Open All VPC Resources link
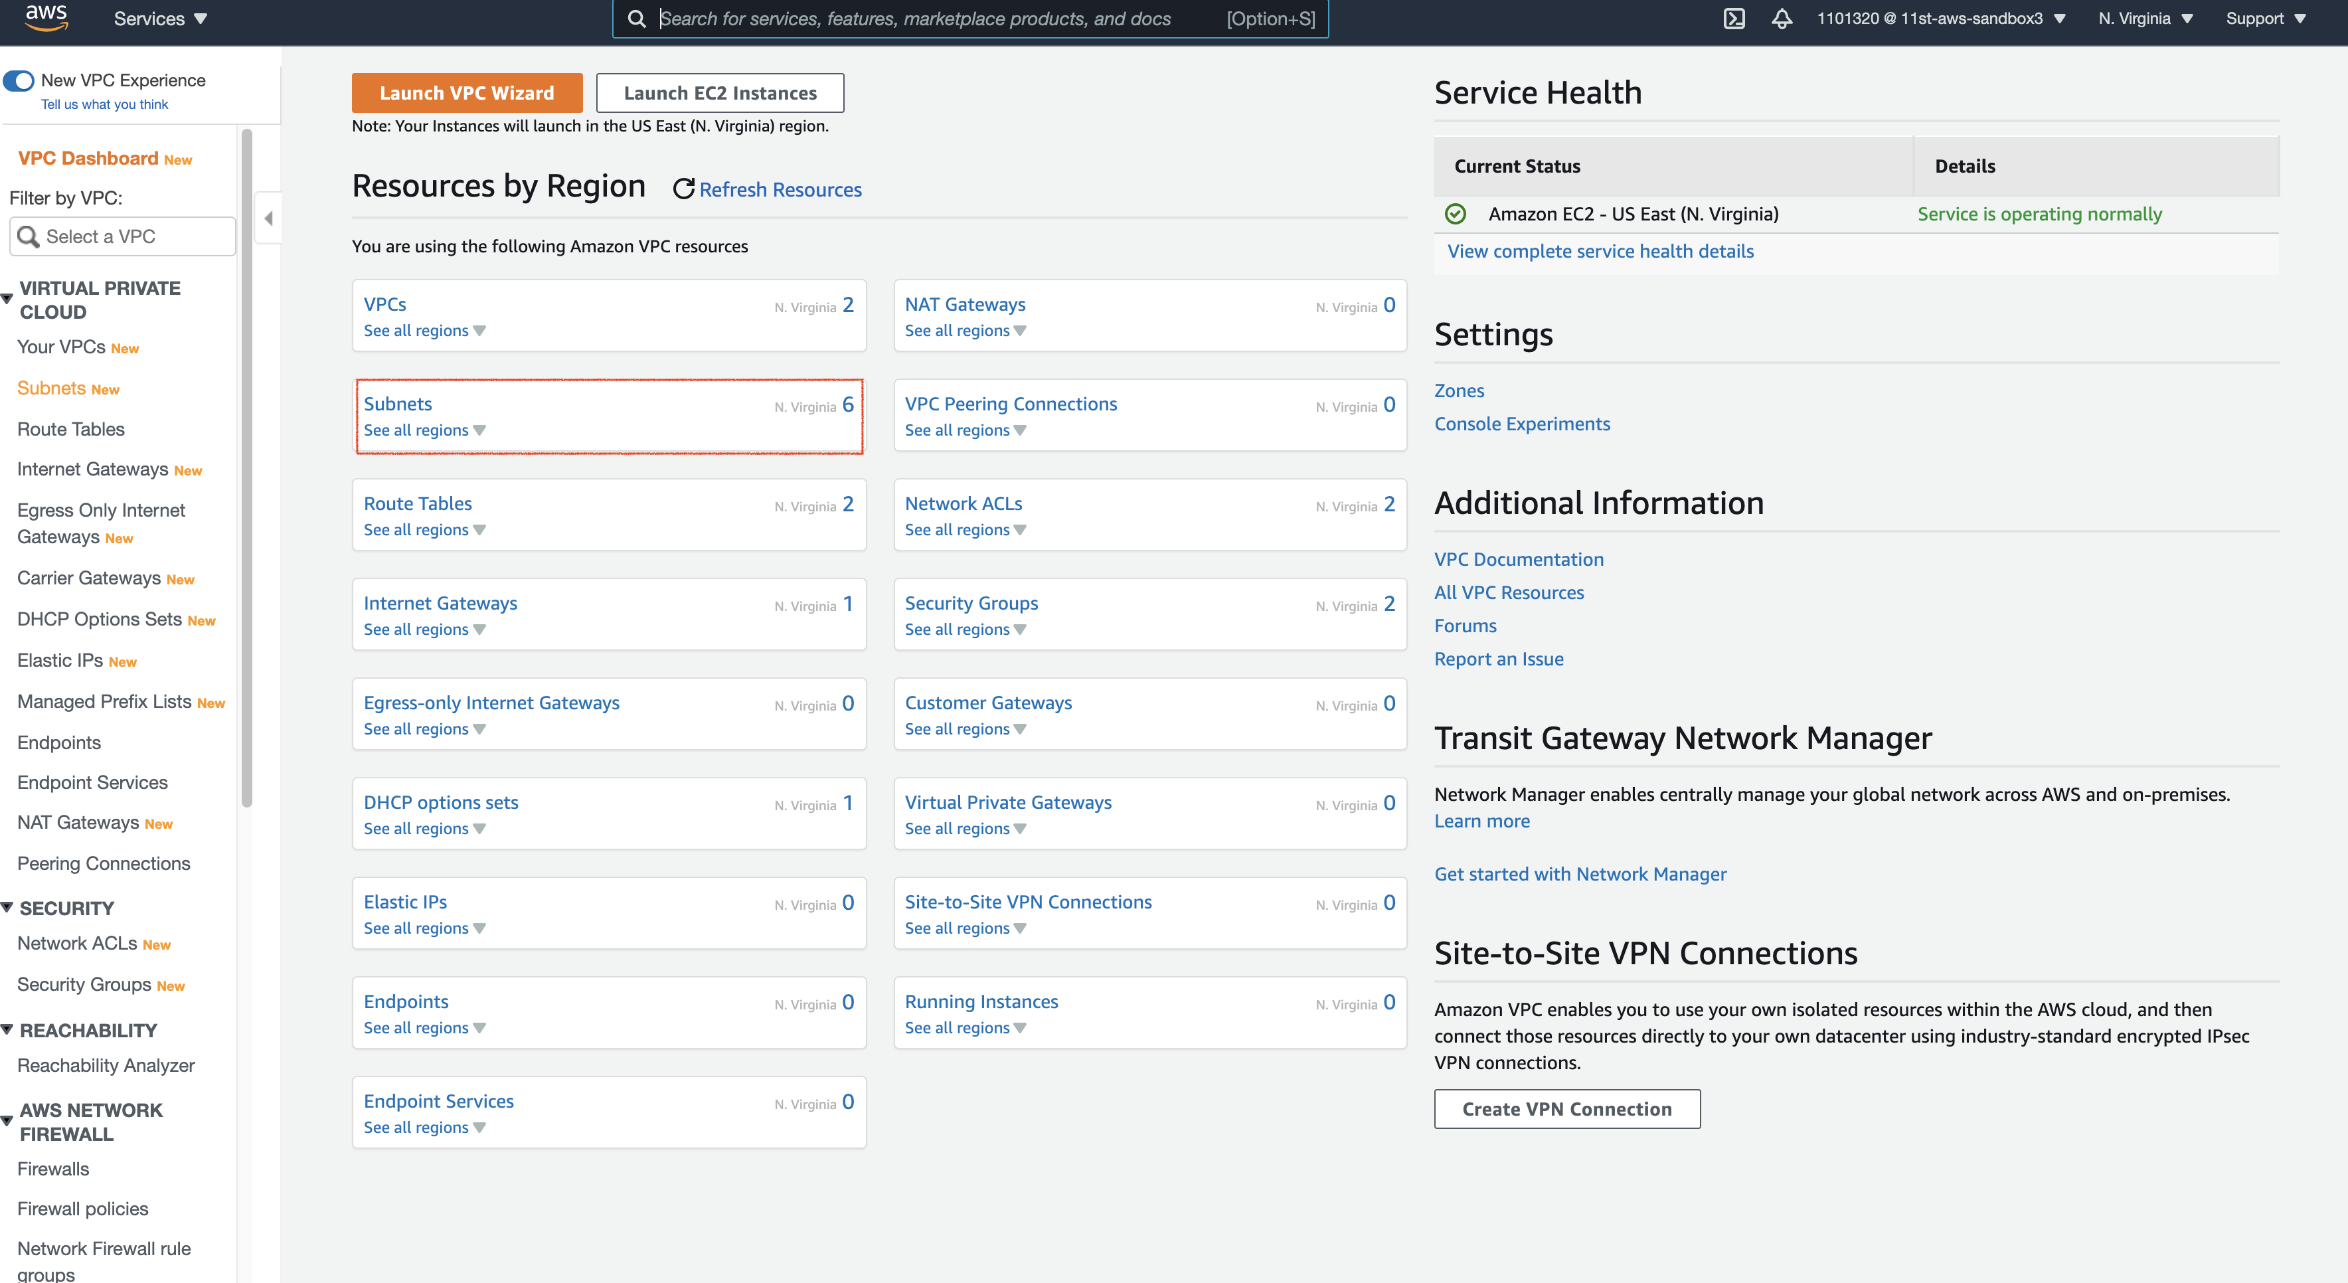 pos(1509,593)
